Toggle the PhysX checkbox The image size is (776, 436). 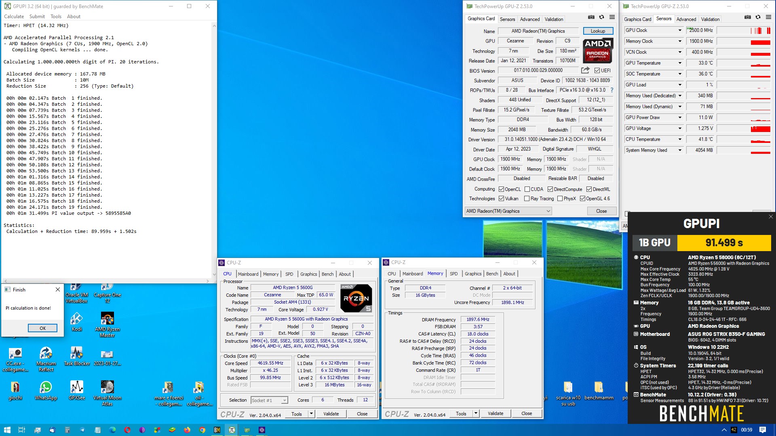click(560, 199)
